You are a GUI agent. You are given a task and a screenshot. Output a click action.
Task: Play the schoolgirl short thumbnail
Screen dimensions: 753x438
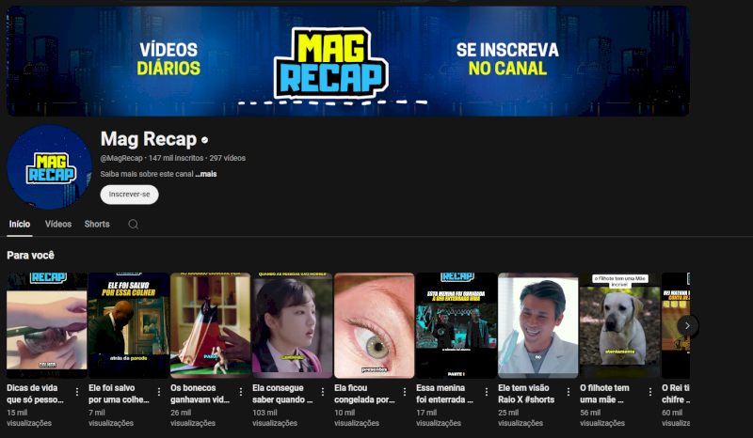(293, 326)
